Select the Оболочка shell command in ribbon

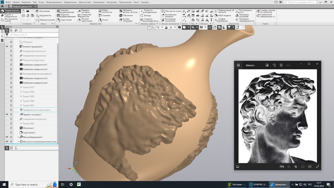[126, 15]
